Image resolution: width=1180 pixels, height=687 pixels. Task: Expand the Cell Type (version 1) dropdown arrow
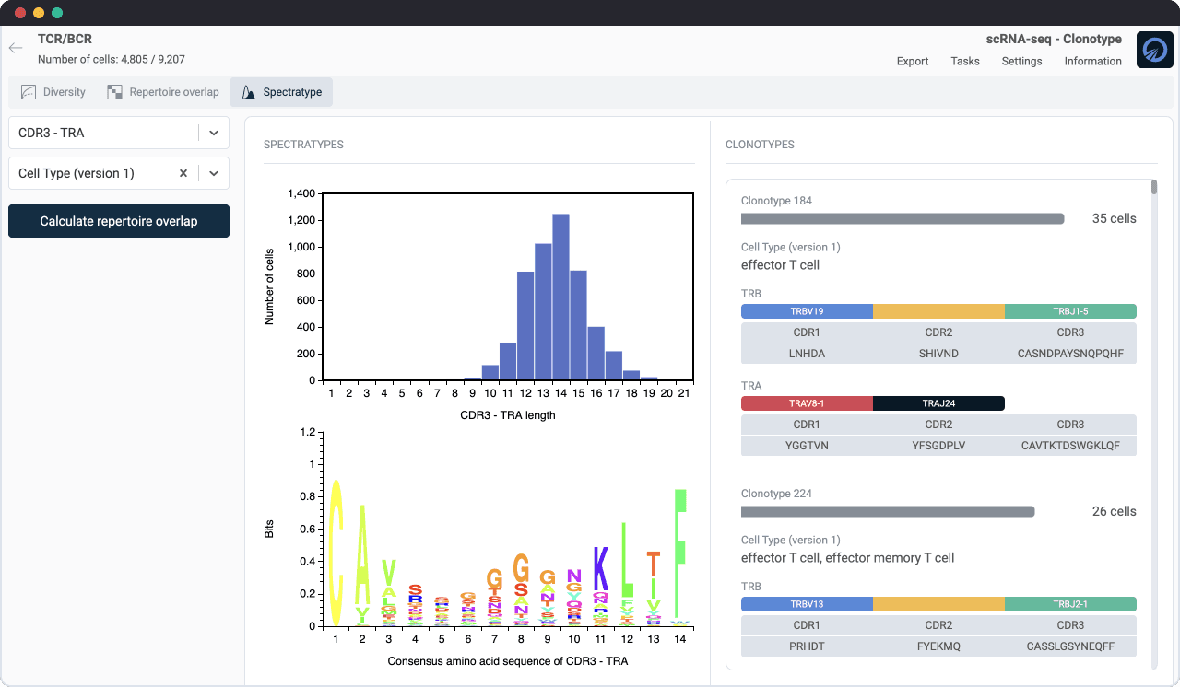(214, 173)
